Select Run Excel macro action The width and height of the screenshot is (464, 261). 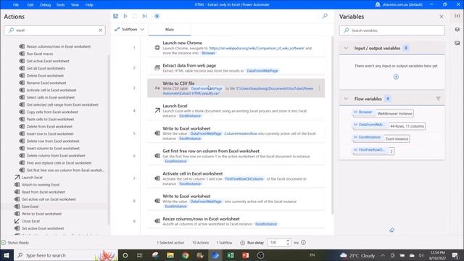(x=40, y=54)
